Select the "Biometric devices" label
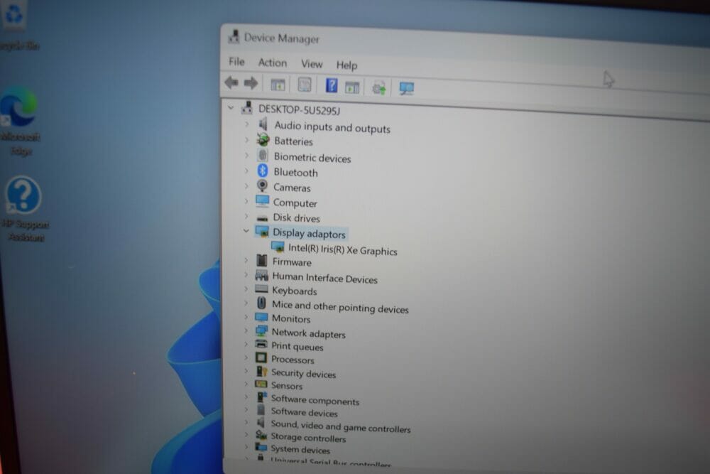Image resolution: width=710 pixels, height=474 pixels. pyautogui.click(x=312, y=158)
